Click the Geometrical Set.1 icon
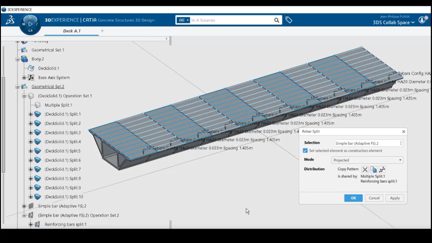This screenshot has height=243, width=432. (x=24, y=50)
